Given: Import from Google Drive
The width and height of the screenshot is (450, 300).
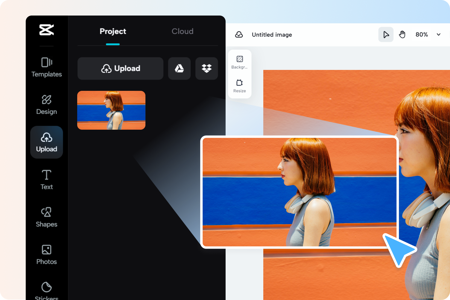Looking at the screenshot, I should coord(179,68).
